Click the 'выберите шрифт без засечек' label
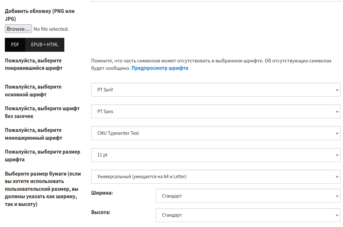343x227 pixels. (x=42, y=112)
